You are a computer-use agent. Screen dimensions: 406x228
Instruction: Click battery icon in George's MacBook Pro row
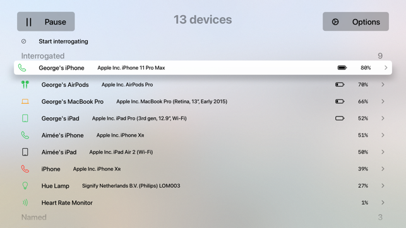[x=340, y=101]
